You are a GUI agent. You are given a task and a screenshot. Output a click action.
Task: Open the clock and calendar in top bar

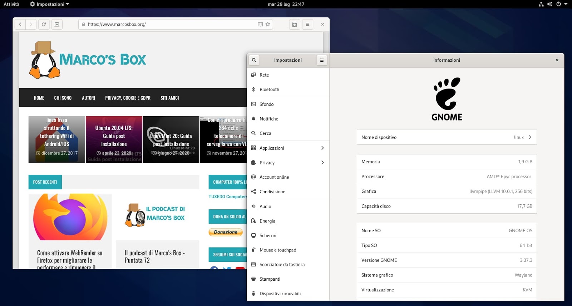coord(286,4)
